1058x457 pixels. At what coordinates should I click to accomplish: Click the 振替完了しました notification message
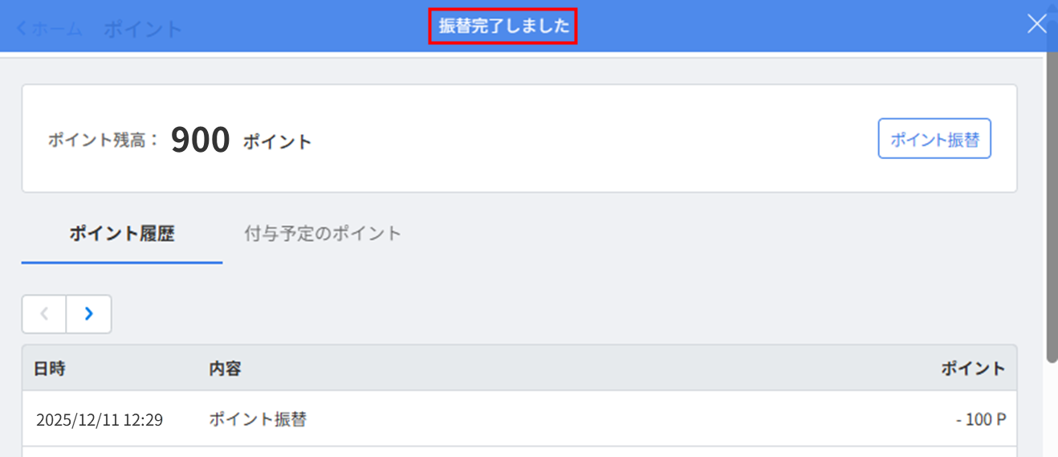click(x=503, y=27)
